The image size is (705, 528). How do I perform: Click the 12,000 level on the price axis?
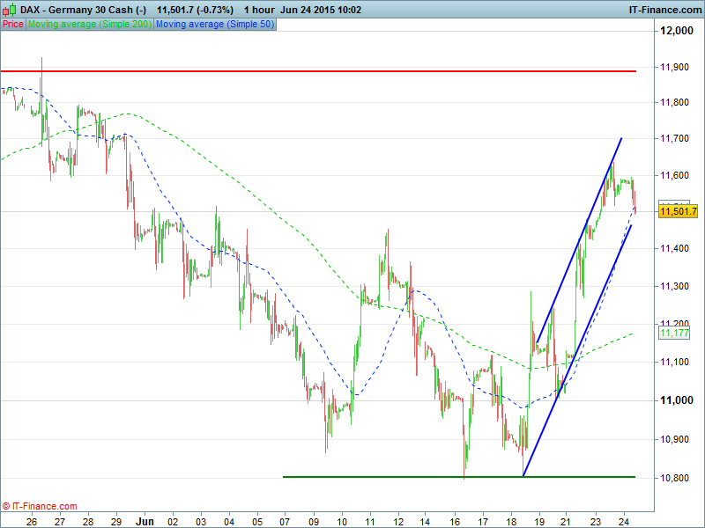(676, 32)
